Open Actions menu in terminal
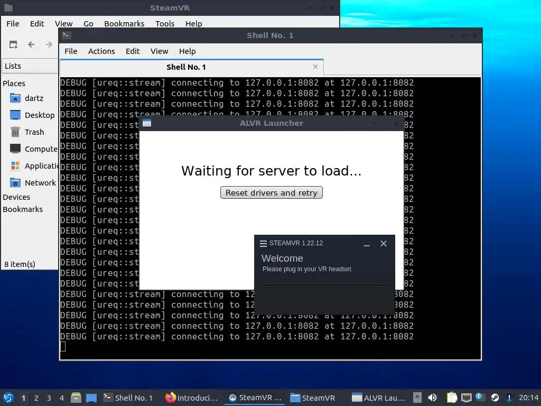Screen dimensions: 541x406 click(x=101, y=51)
